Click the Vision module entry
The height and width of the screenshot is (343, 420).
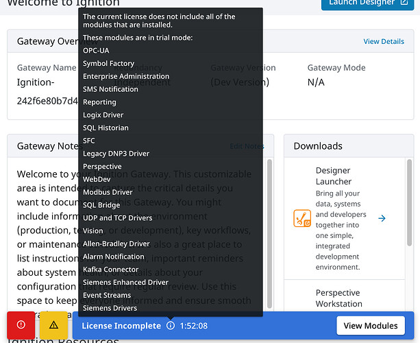[x=93, y=231]
